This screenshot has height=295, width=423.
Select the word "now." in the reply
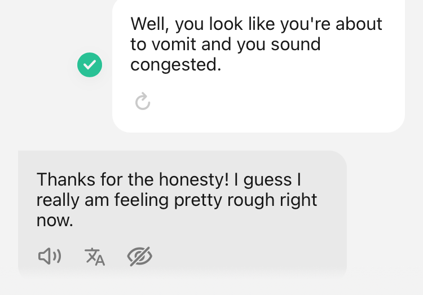pos(55,221)
